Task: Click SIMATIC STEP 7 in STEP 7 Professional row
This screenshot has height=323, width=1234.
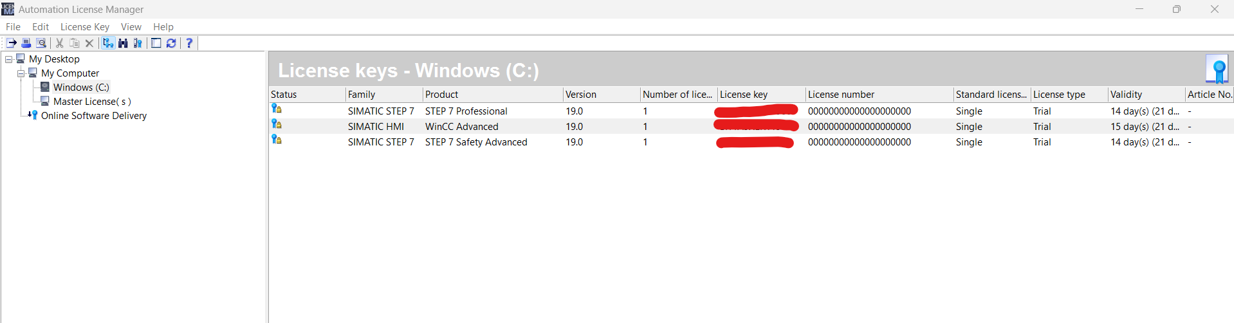Action: pos(381,111)
